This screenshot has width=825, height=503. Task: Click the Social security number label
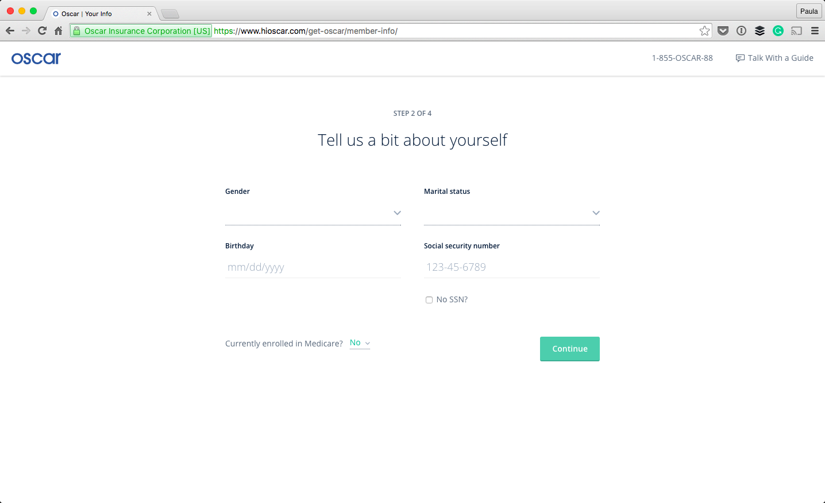pyautogui.click(x=462, y=246)
